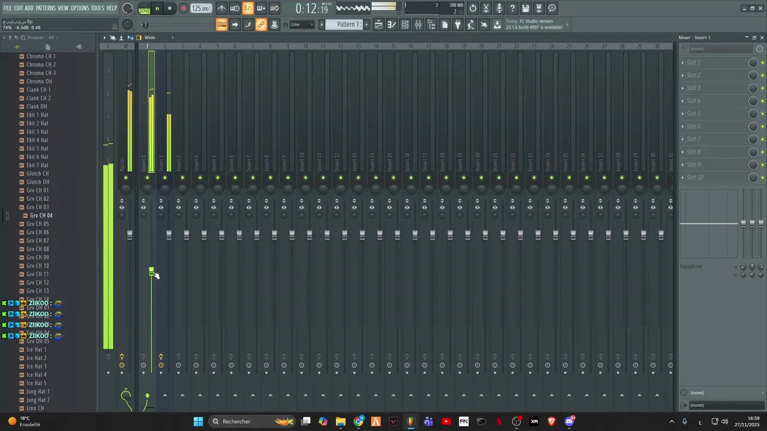Image resolution: width=767 pixels, height=431 pixels.
Task: Open Windows Start menu
Action: tap(198, 421)
